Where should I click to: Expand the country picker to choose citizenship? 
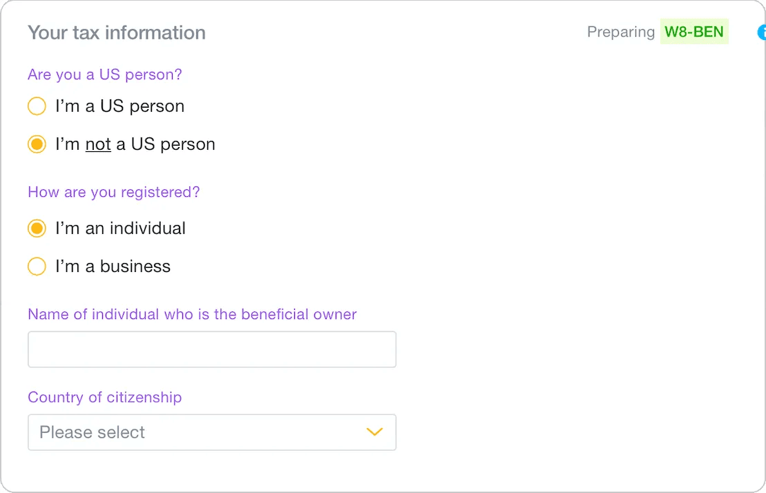(211, 432)
